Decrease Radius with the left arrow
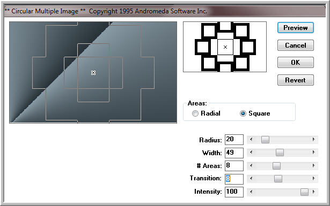Image resolution: width=330 pixels, height=206 pixels. pyautogui.click(x=251, y=140)
